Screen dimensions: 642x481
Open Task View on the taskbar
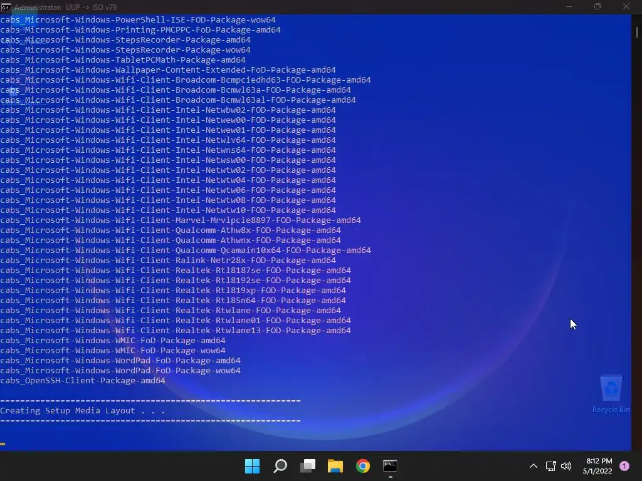coord(307,466)
